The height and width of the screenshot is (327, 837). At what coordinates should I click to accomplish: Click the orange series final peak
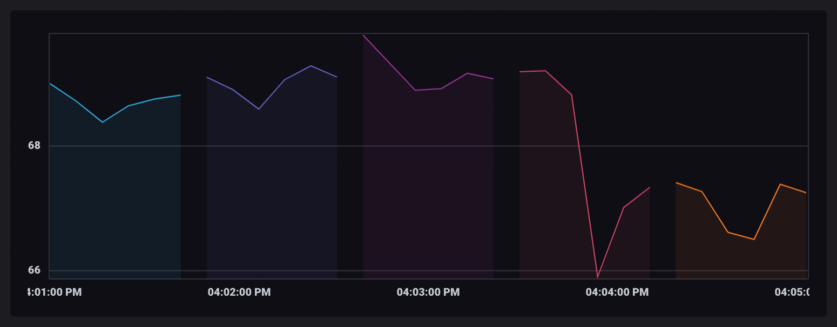[779, 185]
